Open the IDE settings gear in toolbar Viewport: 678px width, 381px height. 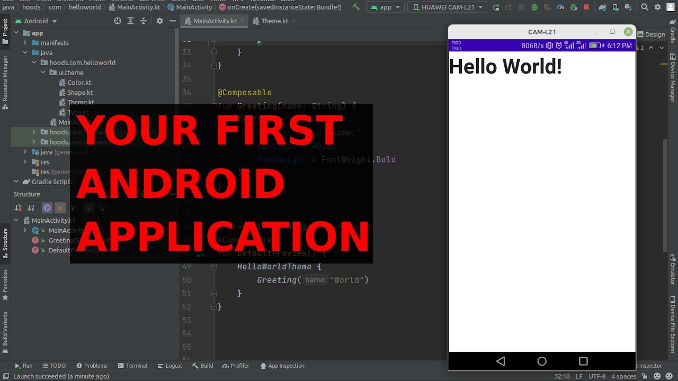(x=658, y=7)
